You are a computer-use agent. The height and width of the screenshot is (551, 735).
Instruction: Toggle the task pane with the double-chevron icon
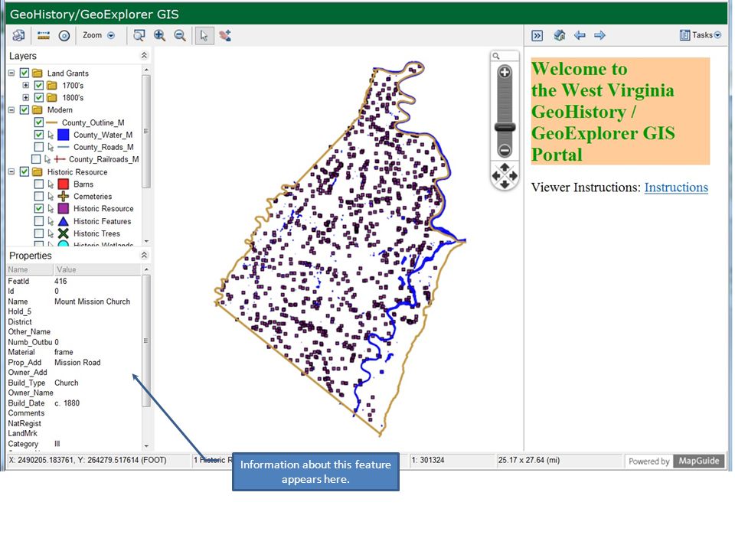coord(537,36)
